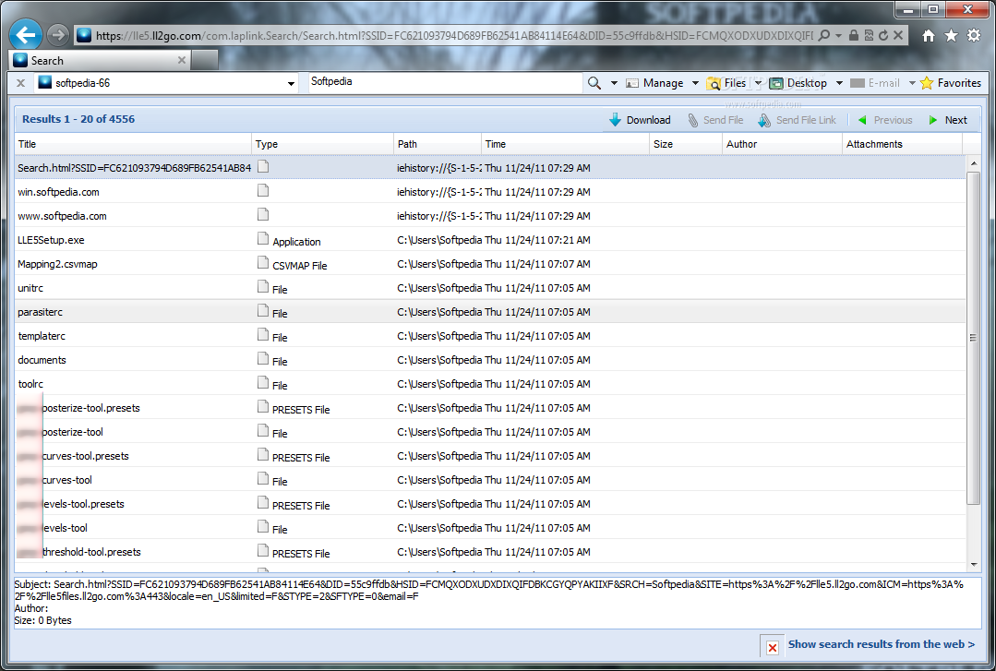Click the file icon in the toolrc row
Image resolution: width=996 pixels, height=671 pixels.
pos(263,382)
